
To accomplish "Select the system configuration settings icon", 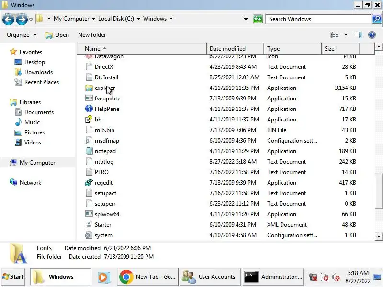I will click(89, 235).
